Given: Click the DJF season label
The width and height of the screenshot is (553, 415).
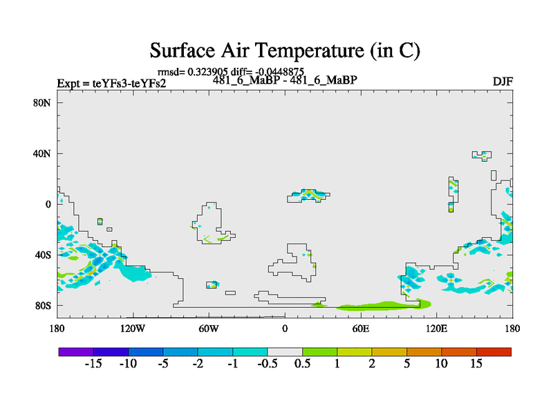Looking at the screenshot, I should tap(502, 82).
